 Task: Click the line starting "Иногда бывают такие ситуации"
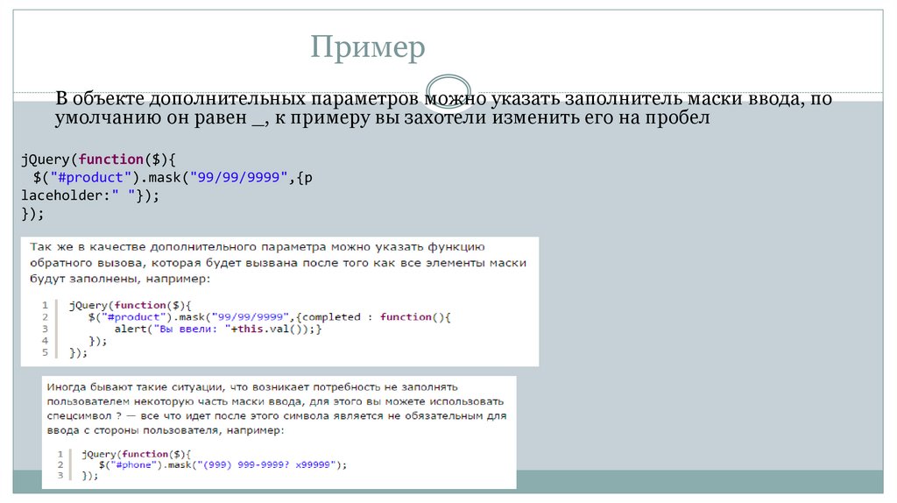252,386
